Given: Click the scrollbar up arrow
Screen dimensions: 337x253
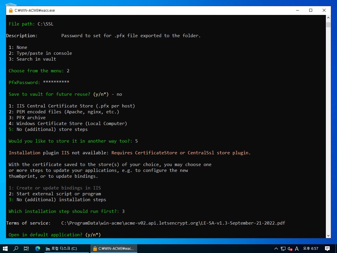Looking at the screenshot, I should [x=328, y=18].
